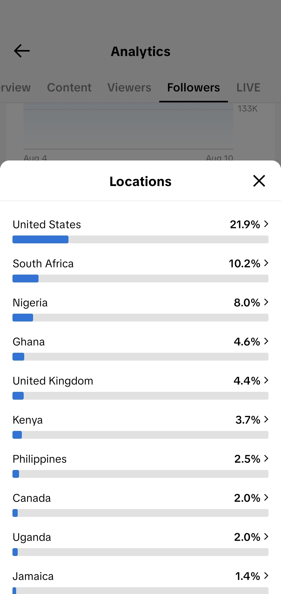Open Philippines details chevron
This screenshot has height=594, width=281.
pyautogui.click(x=266, y=458)
